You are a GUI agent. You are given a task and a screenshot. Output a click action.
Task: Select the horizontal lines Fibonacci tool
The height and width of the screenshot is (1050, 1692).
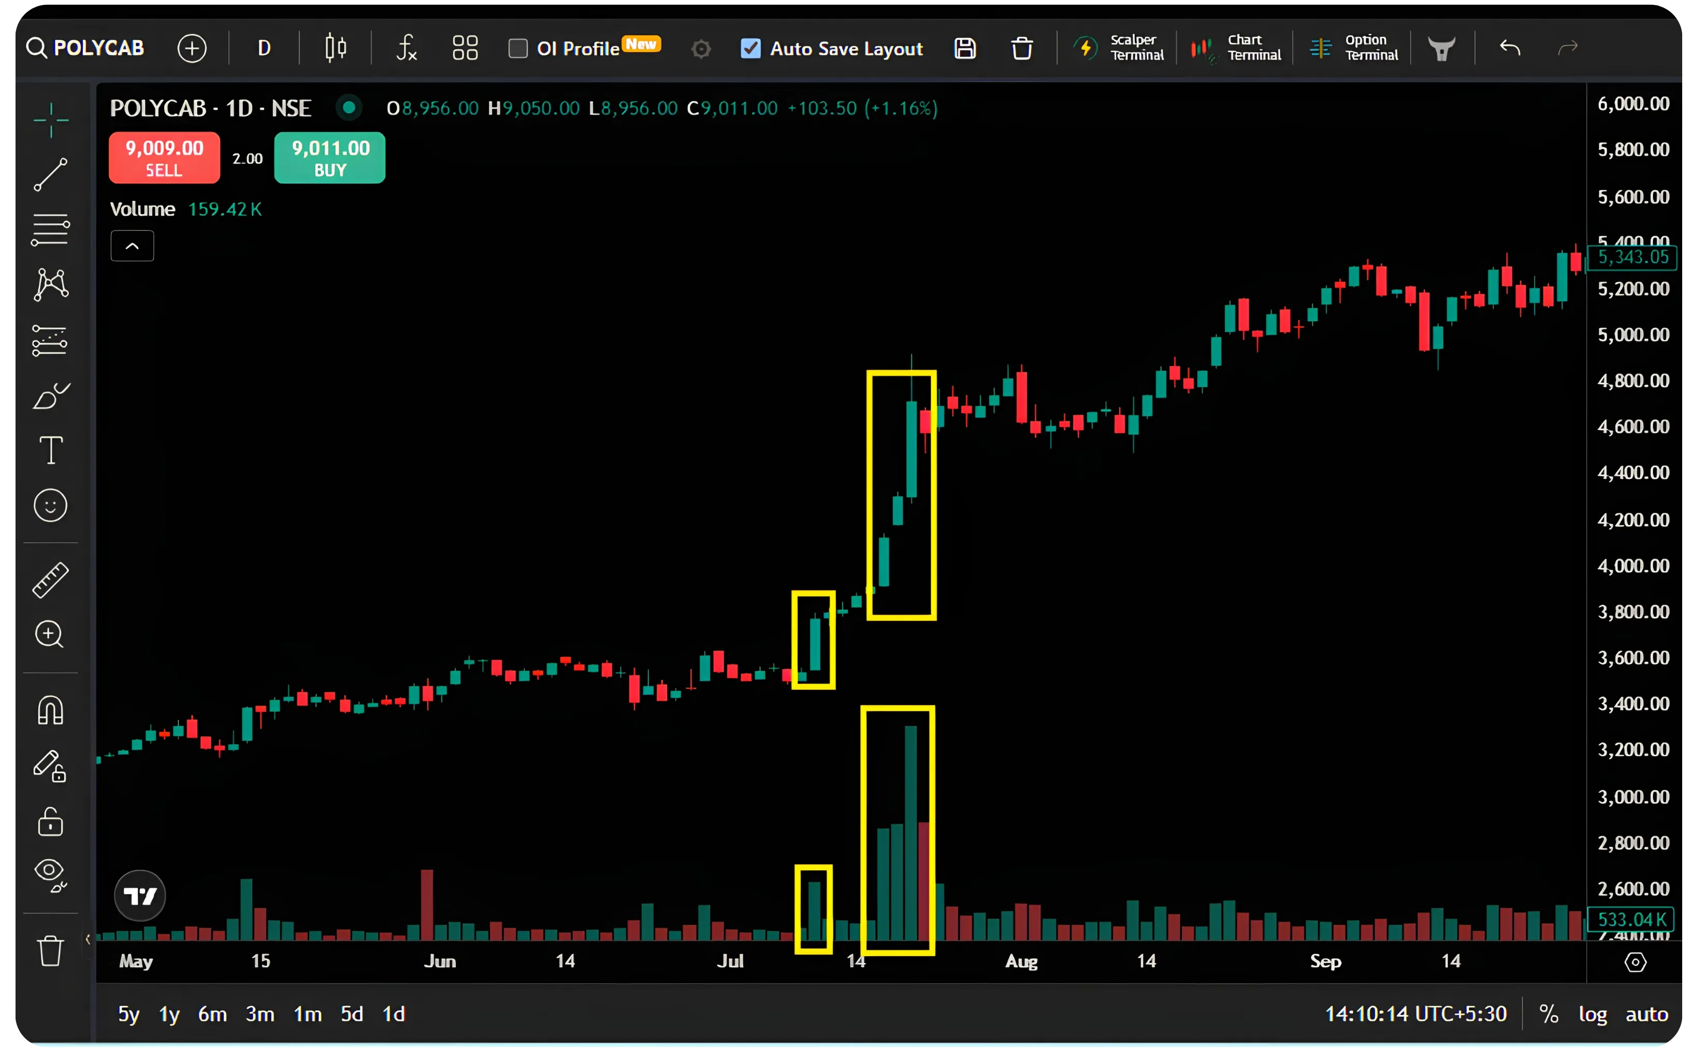[x=51, y=230]
